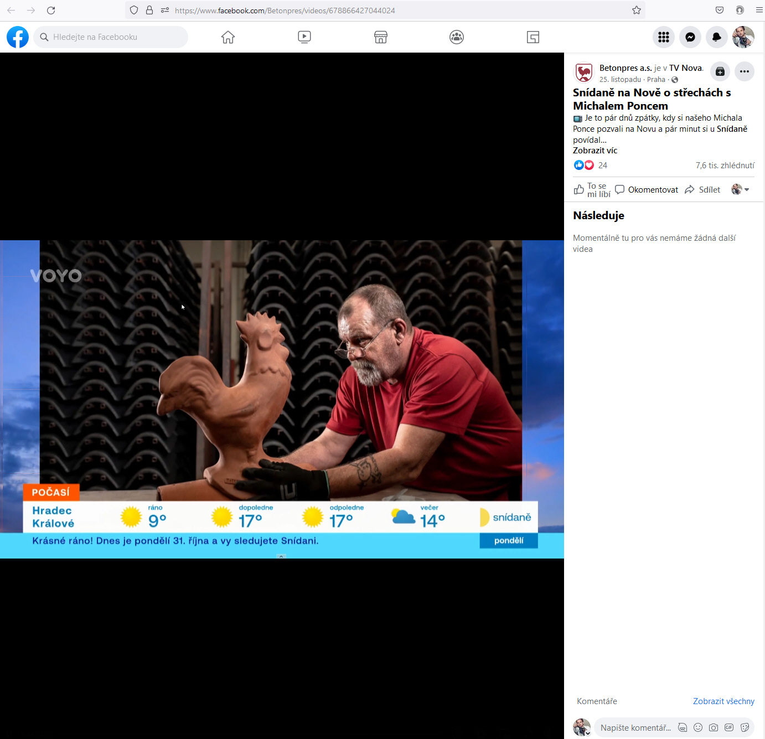
Task: Click the commenter avatar near comment box
Action: click(x=582, y=727)
